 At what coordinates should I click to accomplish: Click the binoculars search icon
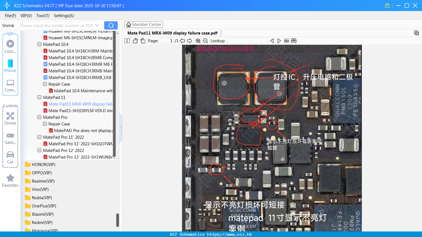(x=294, y=41)
